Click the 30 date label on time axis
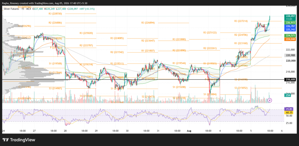This screenshot has width=299, height=146. click(127, 131)
